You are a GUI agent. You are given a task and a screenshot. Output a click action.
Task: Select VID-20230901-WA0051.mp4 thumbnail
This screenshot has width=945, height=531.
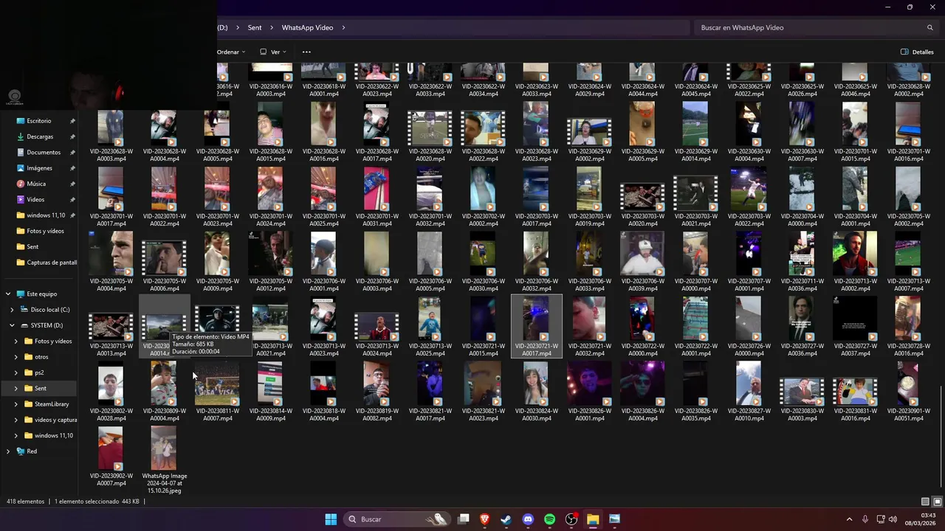[908, 384]
